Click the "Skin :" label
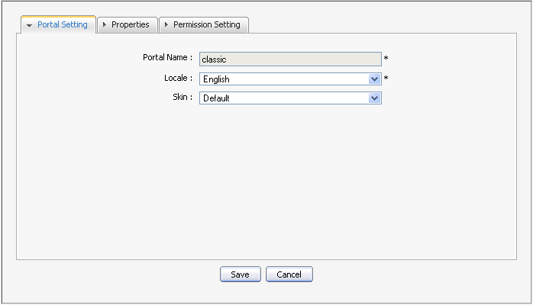 tap(182, 97)
